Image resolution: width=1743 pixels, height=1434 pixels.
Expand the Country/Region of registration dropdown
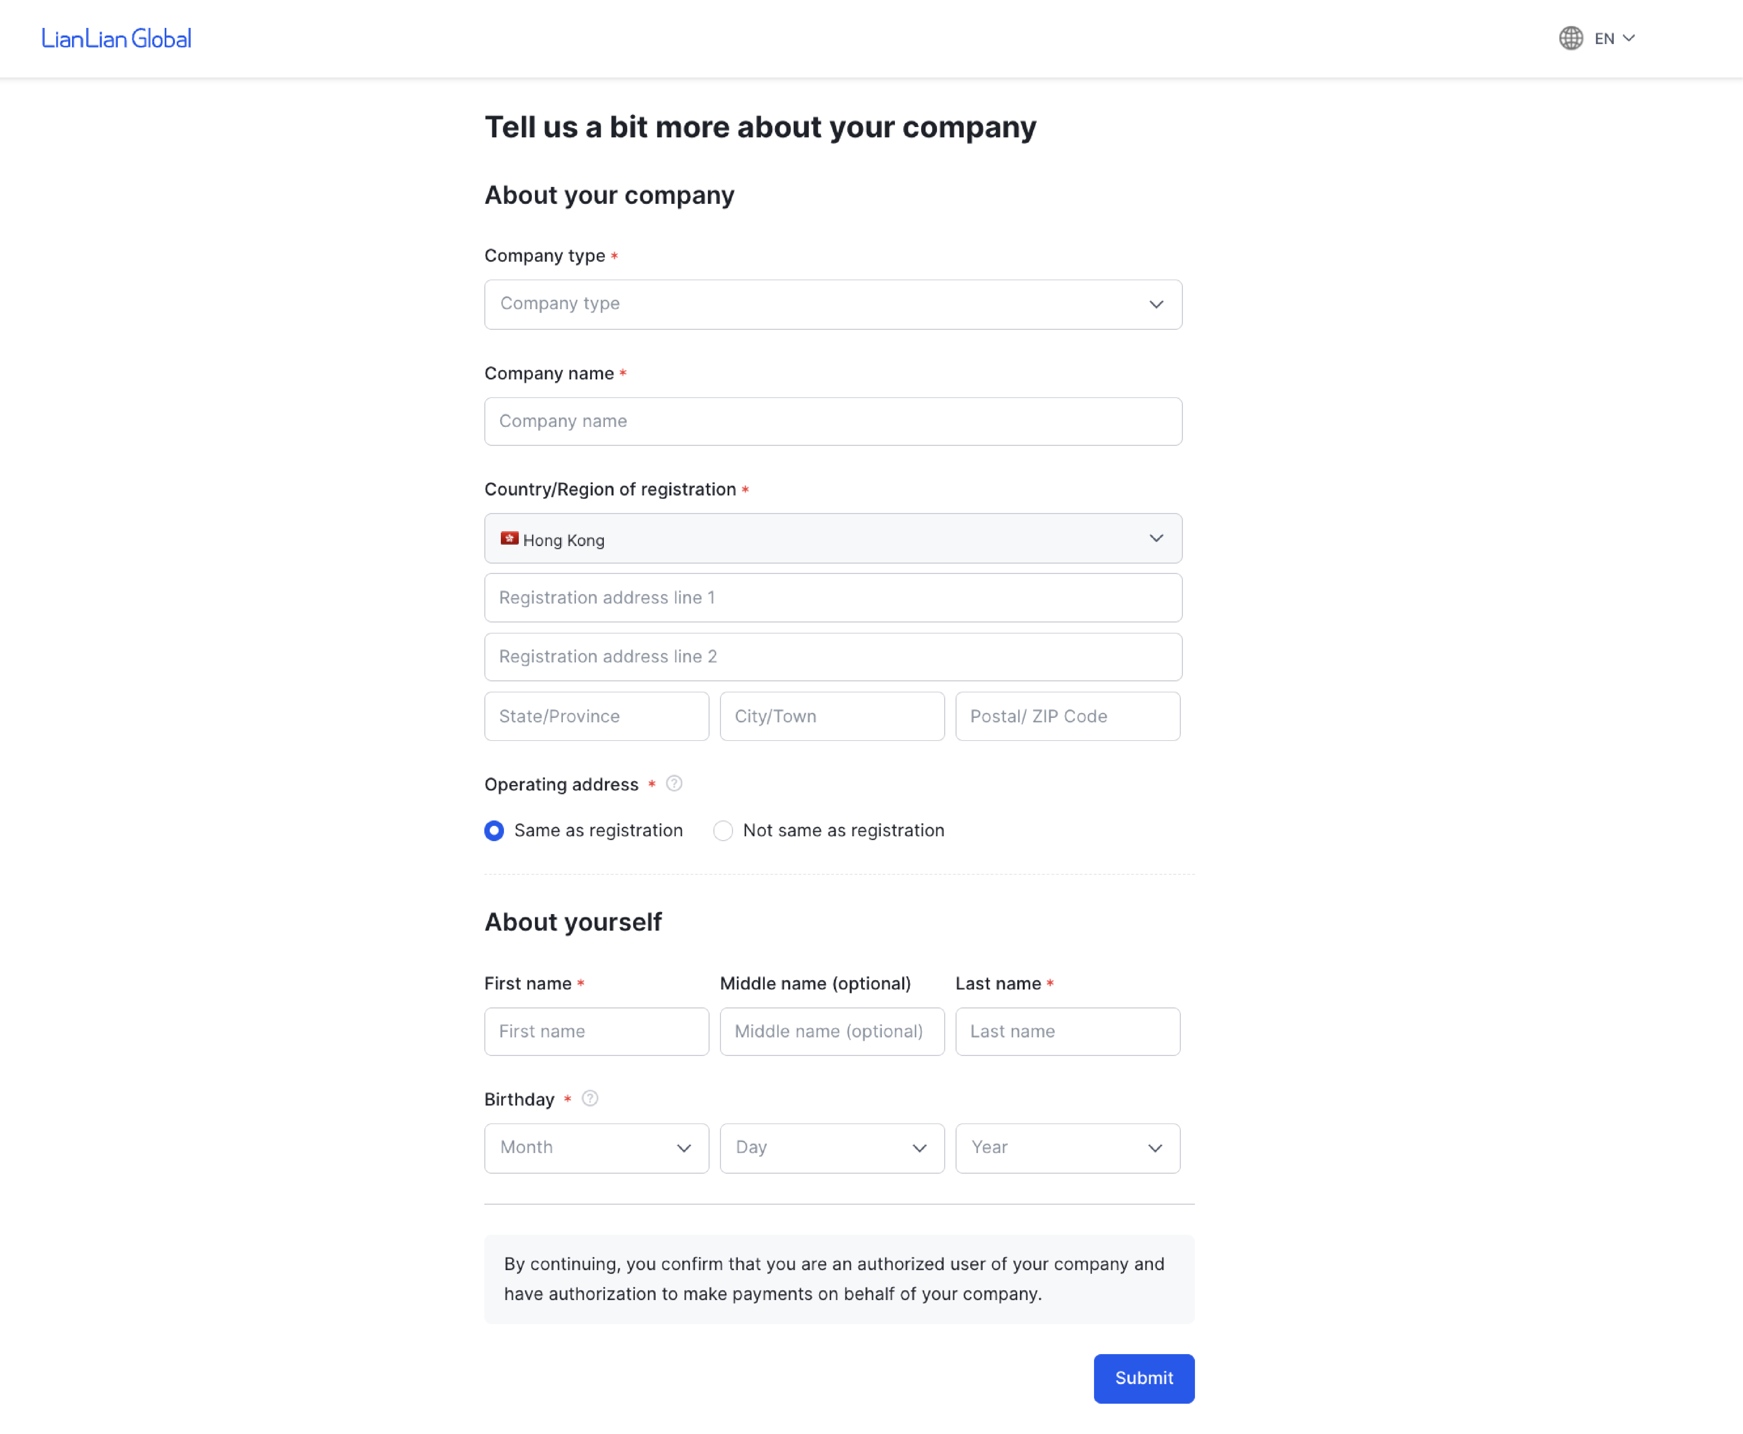(x=832, y=538)
